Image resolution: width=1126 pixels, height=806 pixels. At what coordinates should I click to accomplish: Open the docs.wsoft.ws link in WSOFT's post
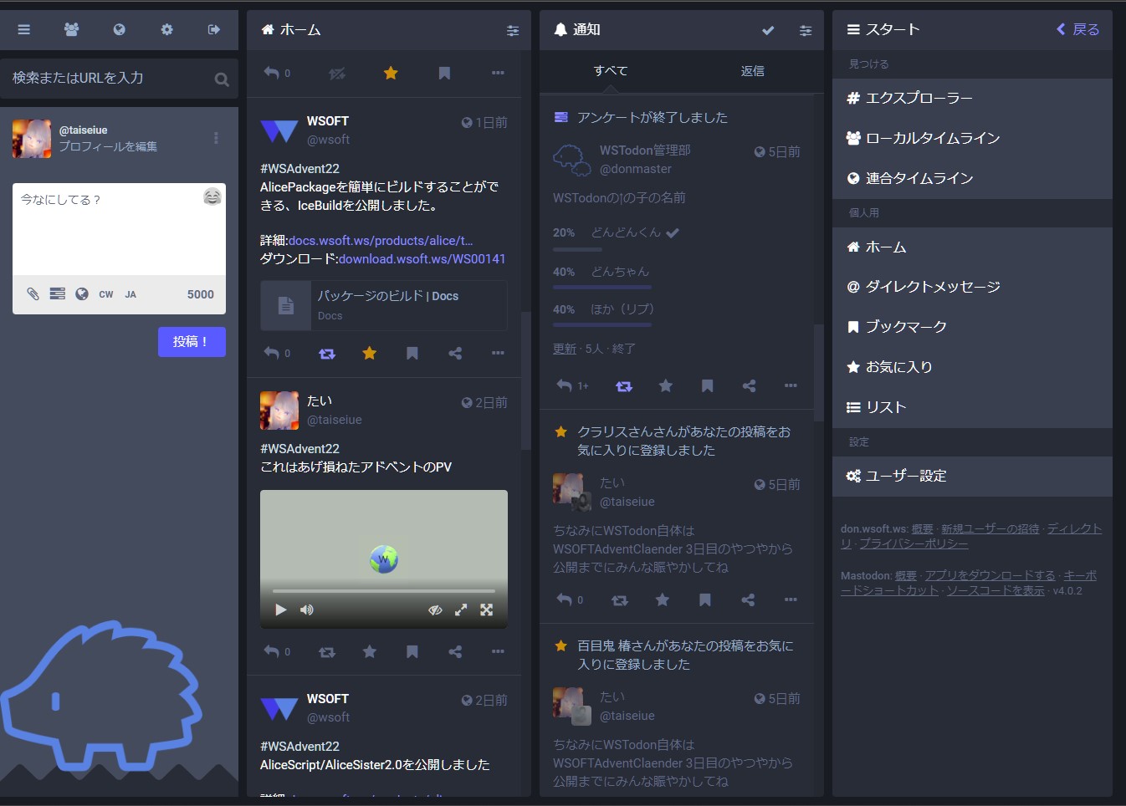(x=381, y=240)
